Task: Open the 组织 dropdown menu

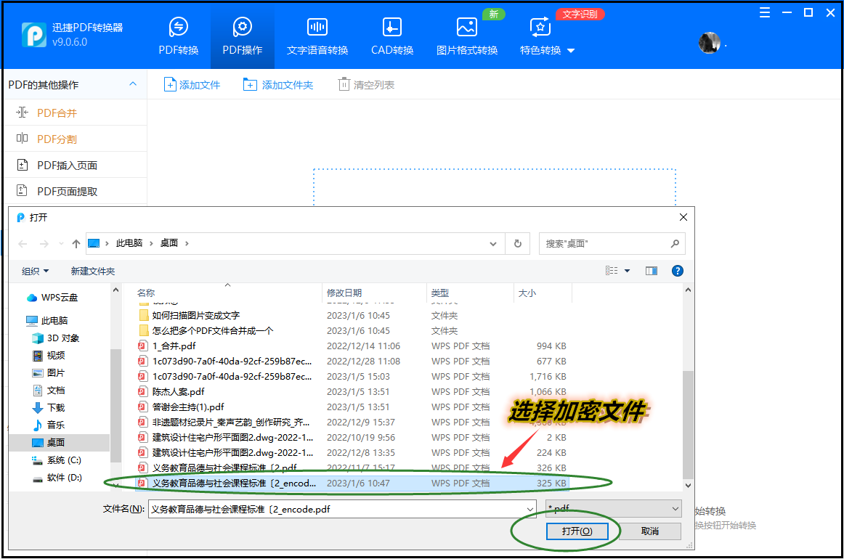Action: [36, 272]
